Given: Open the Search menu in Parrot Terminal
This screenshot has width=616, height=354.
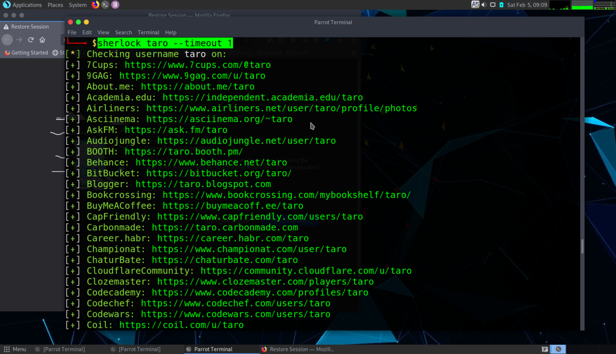Looking at the screenshot, I should tap(123, 32).
